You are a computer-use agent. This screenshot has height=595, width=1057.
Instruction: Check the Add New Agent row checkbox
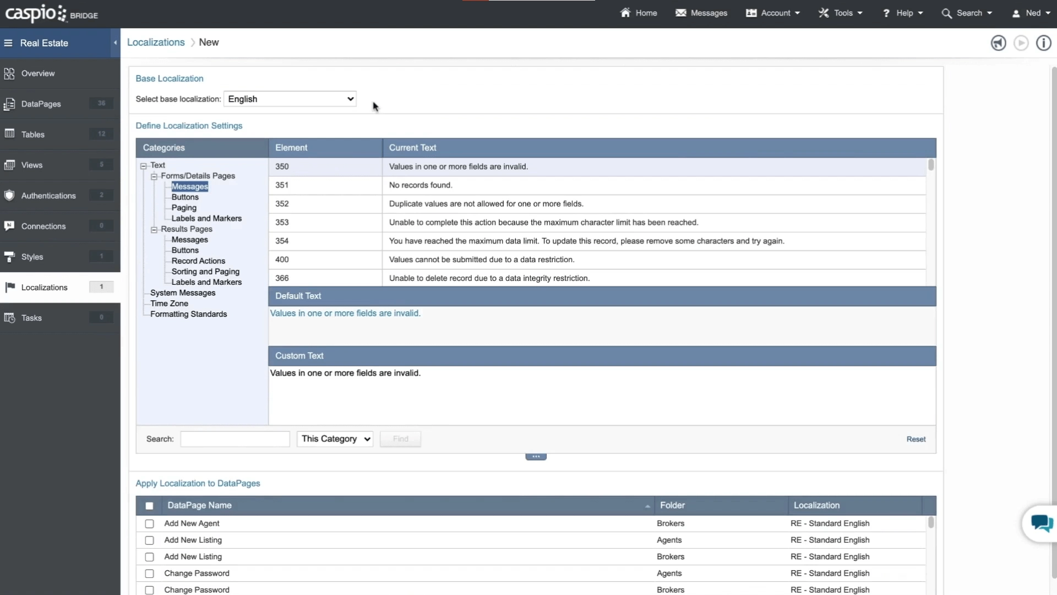point(149,524)
